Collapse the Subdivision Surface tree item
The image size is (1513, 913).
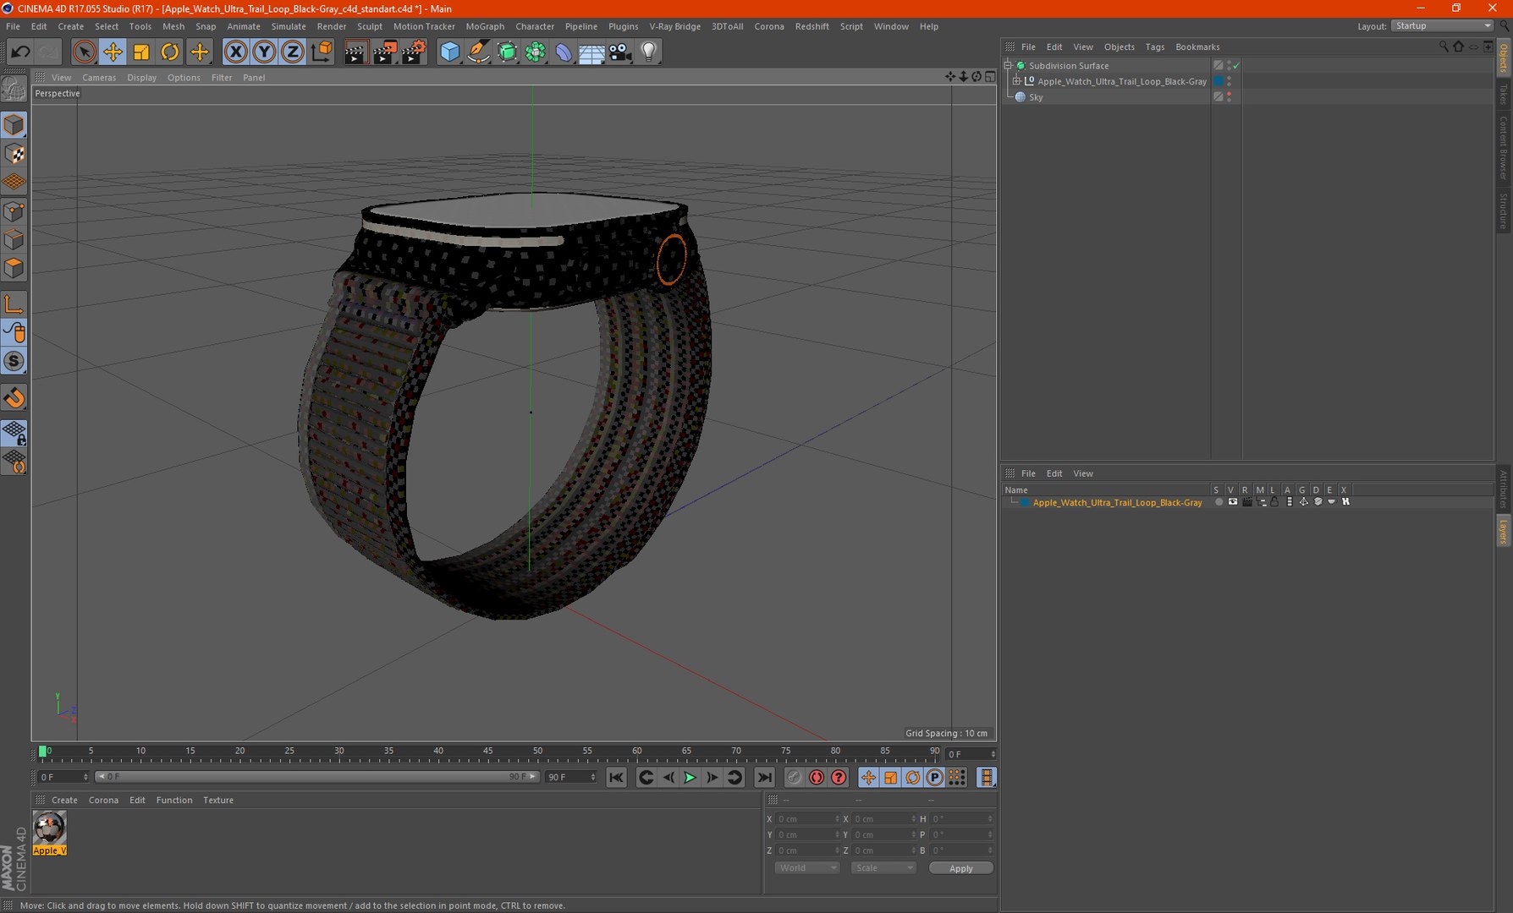pos(1009,65)
